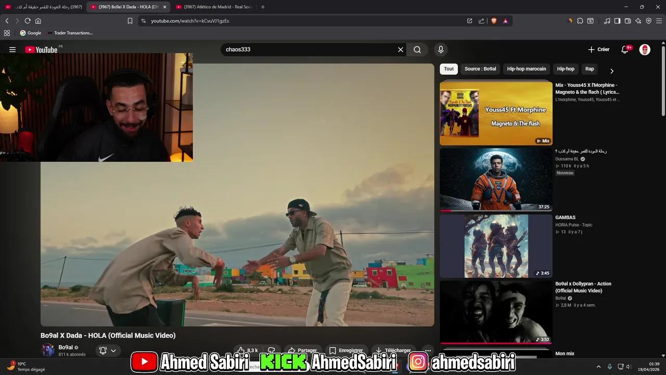Open the YouTube guide hamburger menu

12,49
